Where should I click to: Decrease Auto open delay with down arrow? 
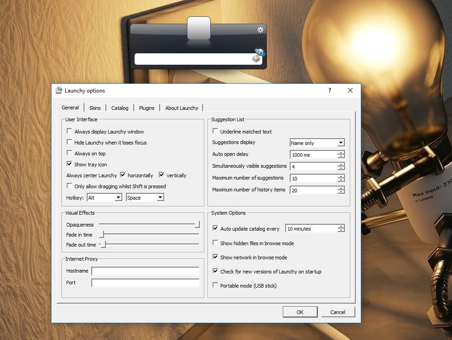coord(341,156)
